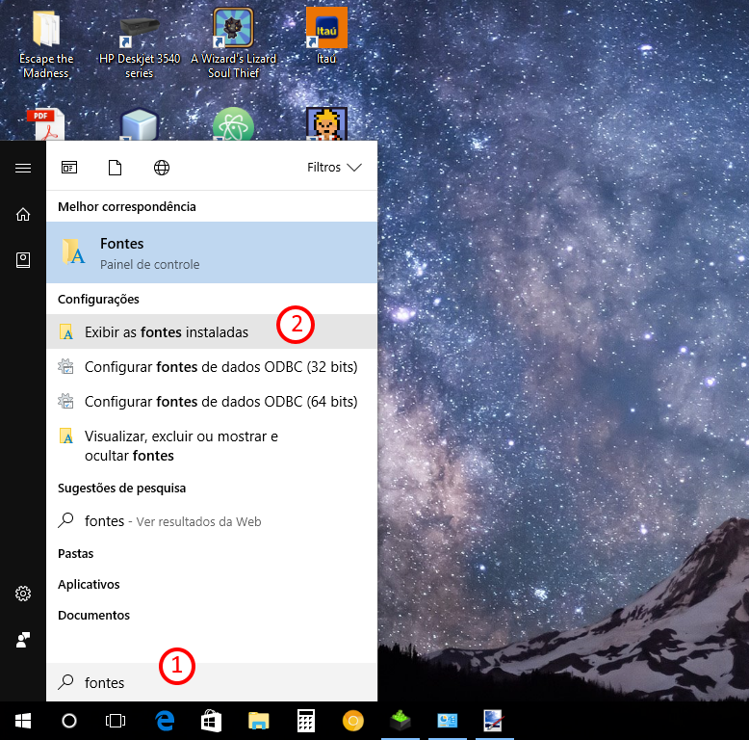Open the Calculator from the taskbar
Image resolution: width=749 pixels, height=740 pixels.
[307, 721]
